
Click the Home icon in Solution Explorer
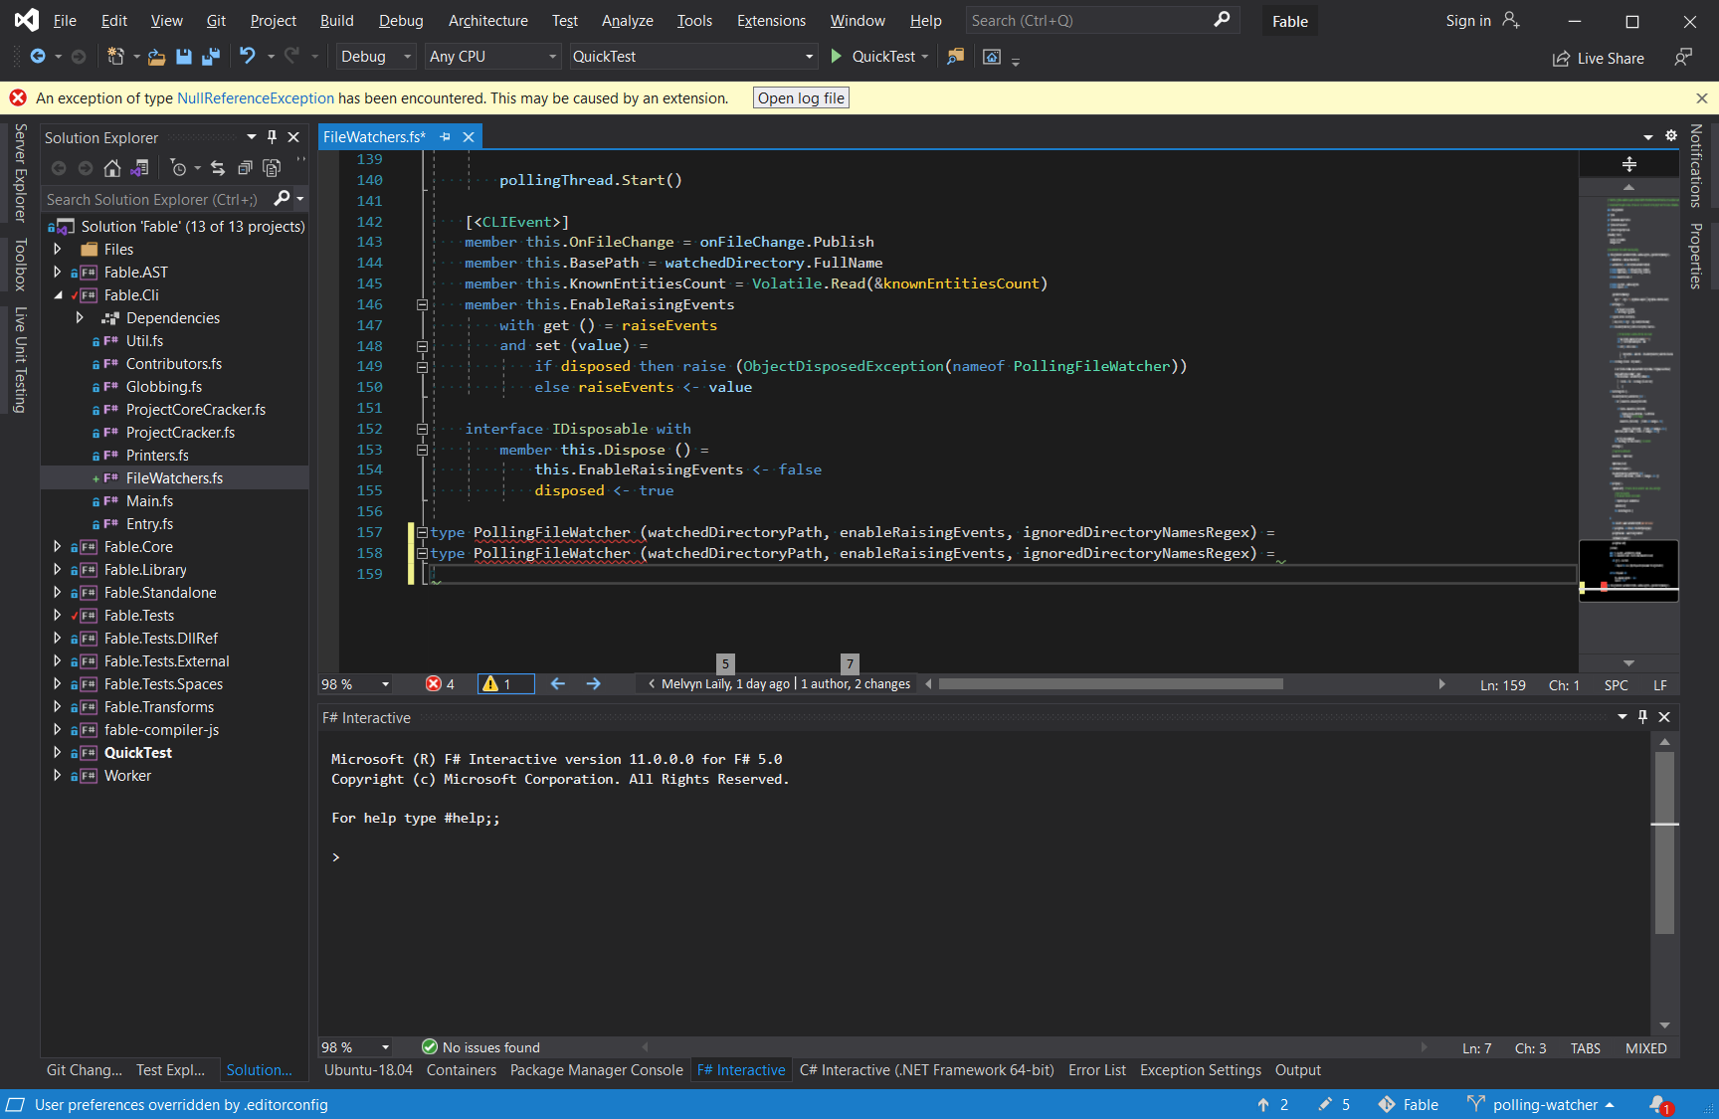coord(111,168)
